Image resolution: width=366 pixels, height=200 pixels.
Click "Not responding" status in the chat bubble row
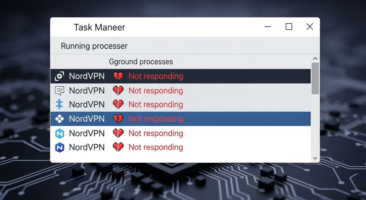(x=156, y=91)
